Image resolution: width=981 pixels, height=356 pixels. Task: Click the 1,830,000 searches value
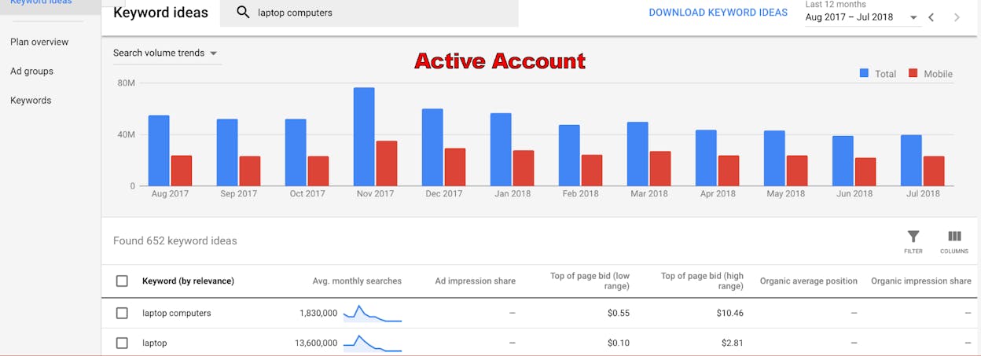pos(318,313)
